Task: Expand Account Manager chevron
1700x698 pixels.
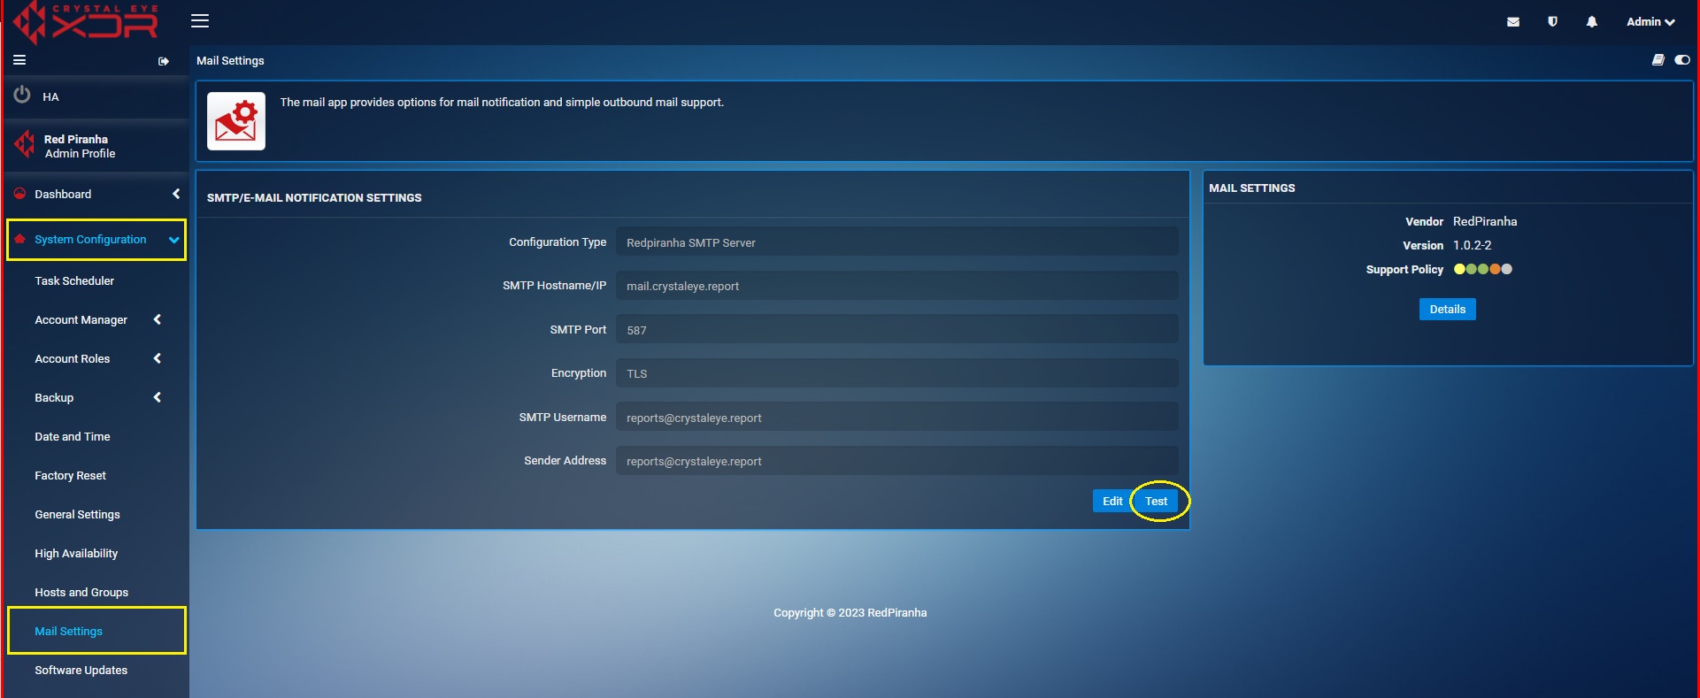Action: click(x=158, y=319)
